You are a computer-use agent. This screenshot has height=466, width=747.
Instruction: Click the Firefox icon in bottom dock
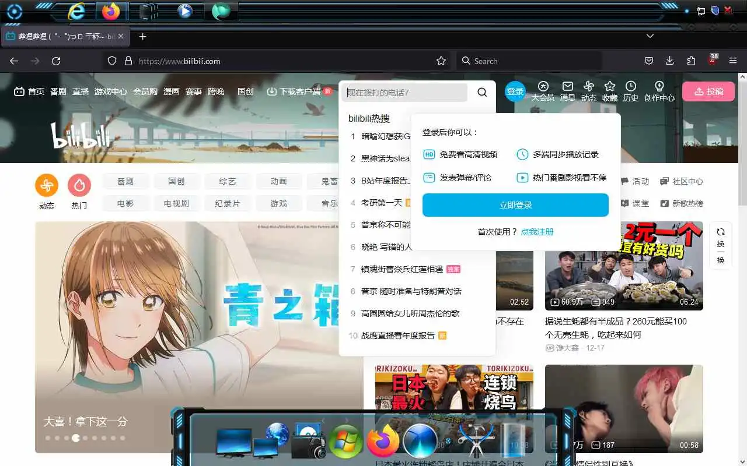pos(383,440)
